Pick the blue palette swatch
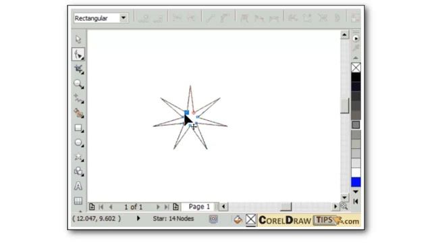This screenshot has width=432, height=243. pos(356,182)
